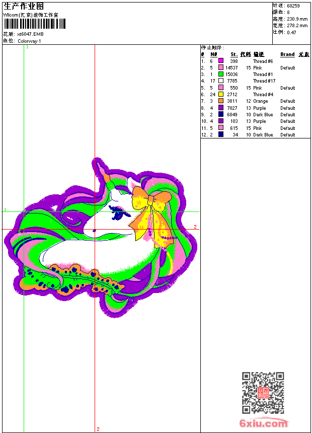Pick the orange swatch in stop row 7

tap(221, 101)
